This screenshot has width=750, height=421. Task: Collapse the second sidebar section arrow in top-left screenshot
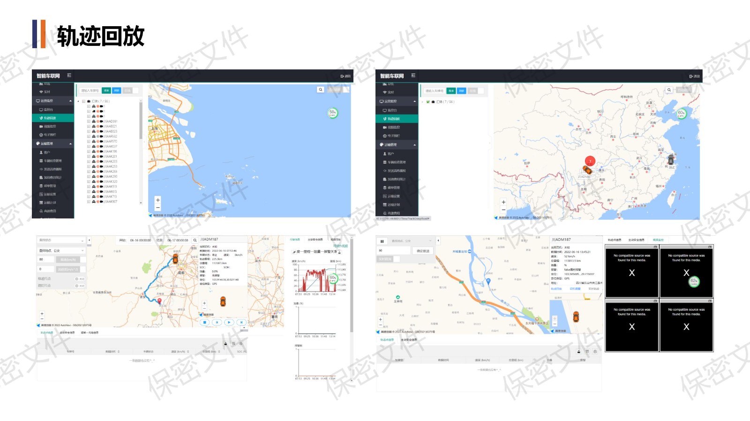(x=71, y=144)
